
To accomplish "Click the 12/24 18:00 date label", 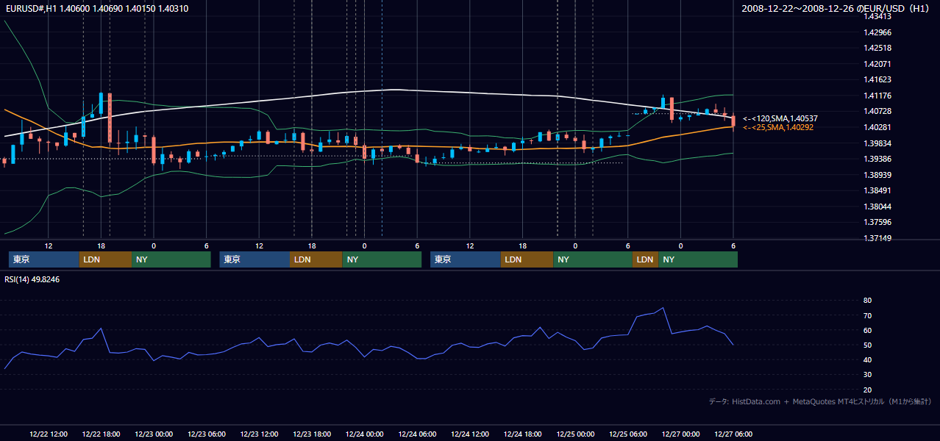I will click(522, 434).
